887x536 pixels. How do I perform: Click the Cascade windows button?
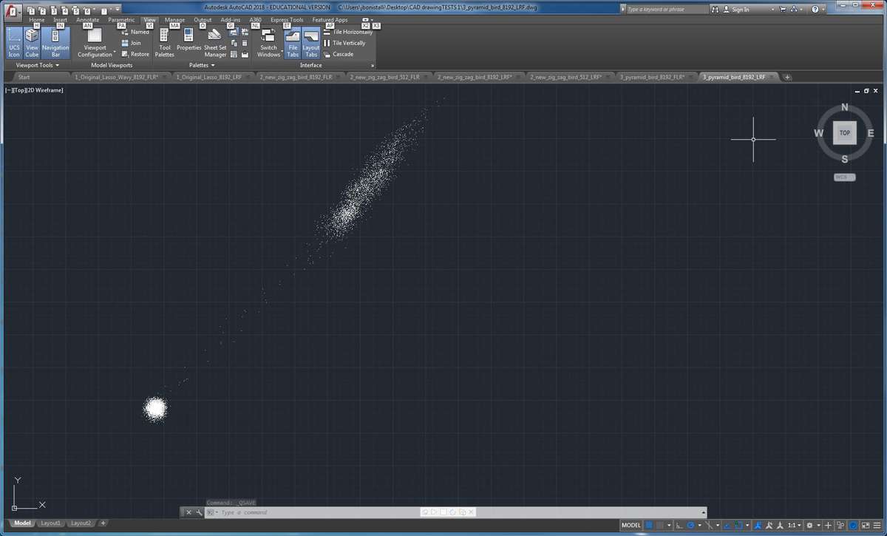(339, 54)
